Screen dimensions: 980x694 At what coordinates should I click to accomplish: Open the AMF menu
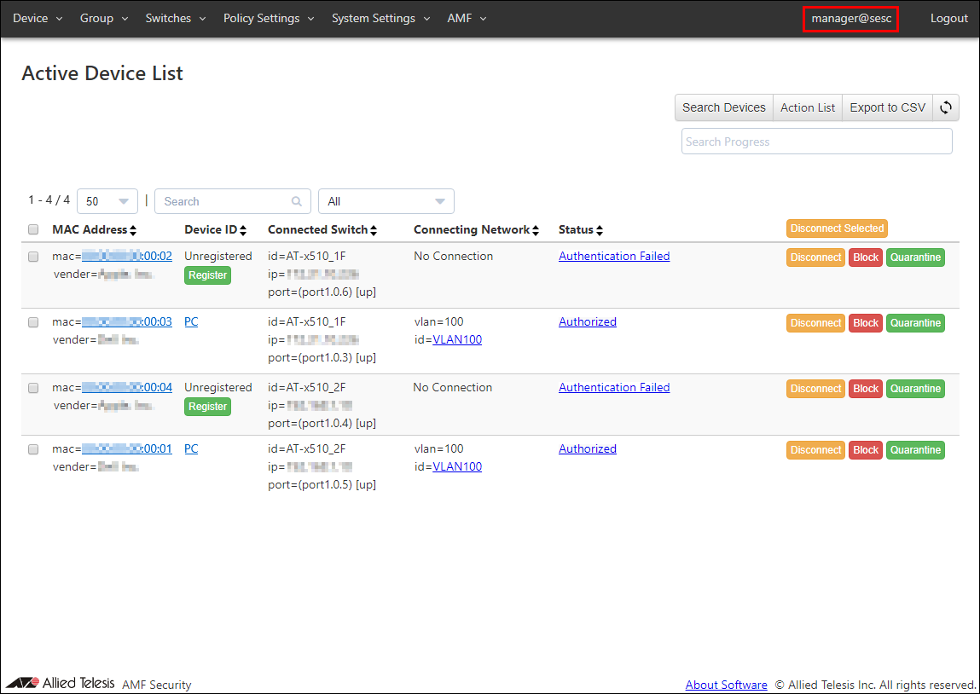467,18
